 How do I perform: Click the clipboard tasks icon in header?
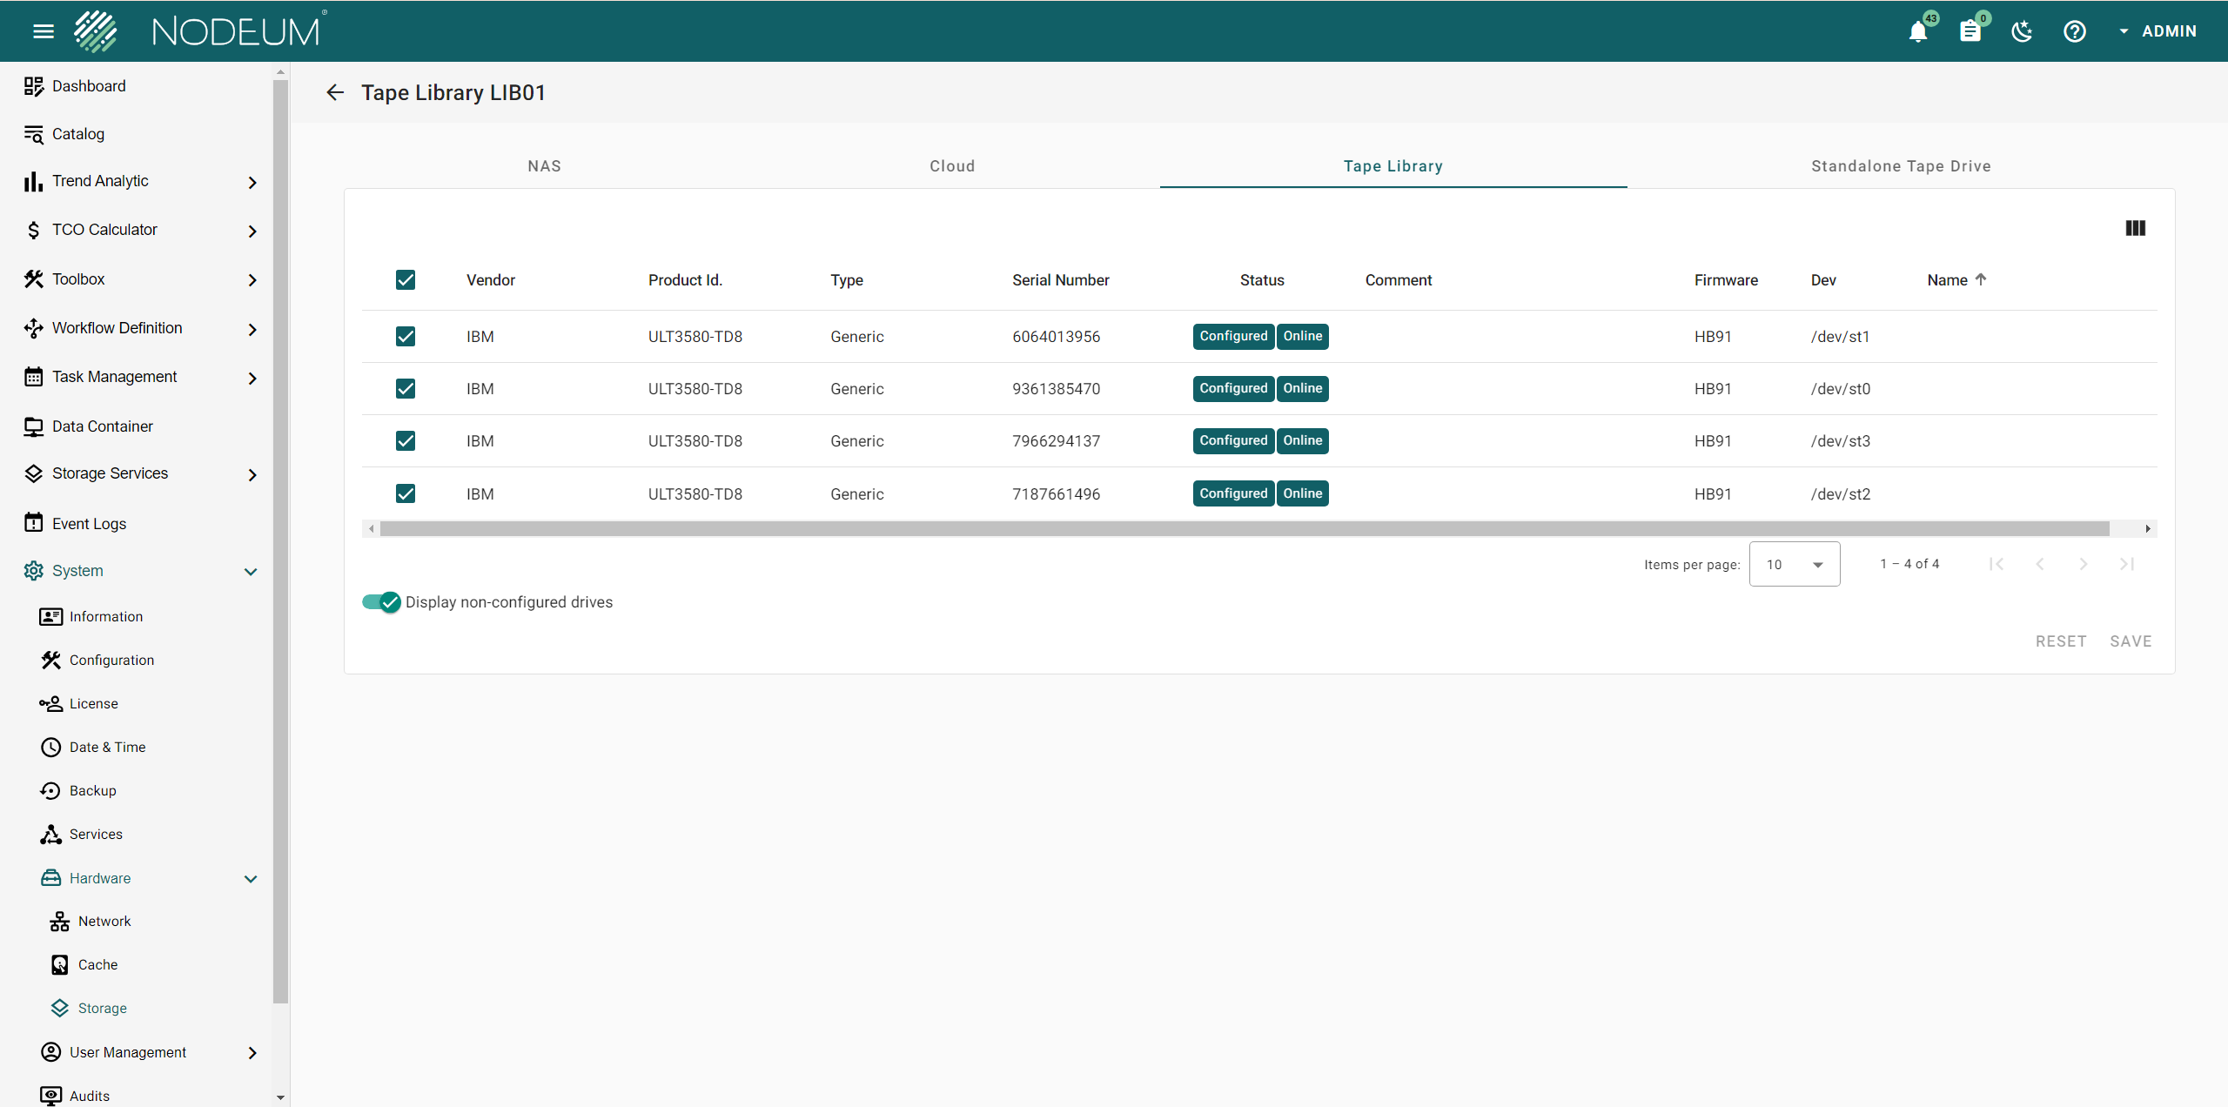coord(1970,31)
